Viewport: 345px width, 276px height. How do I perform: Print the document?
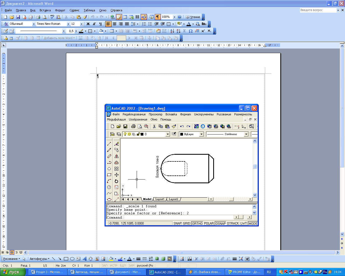pos(38,17)
